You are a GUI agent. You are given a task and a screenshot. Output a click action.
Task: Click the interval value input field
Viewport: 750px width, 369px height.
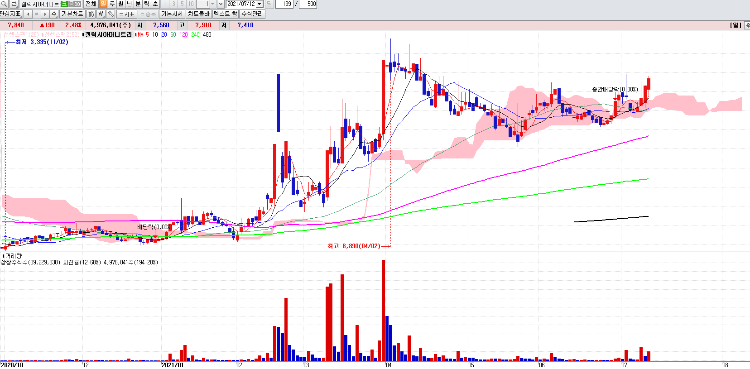203,4
